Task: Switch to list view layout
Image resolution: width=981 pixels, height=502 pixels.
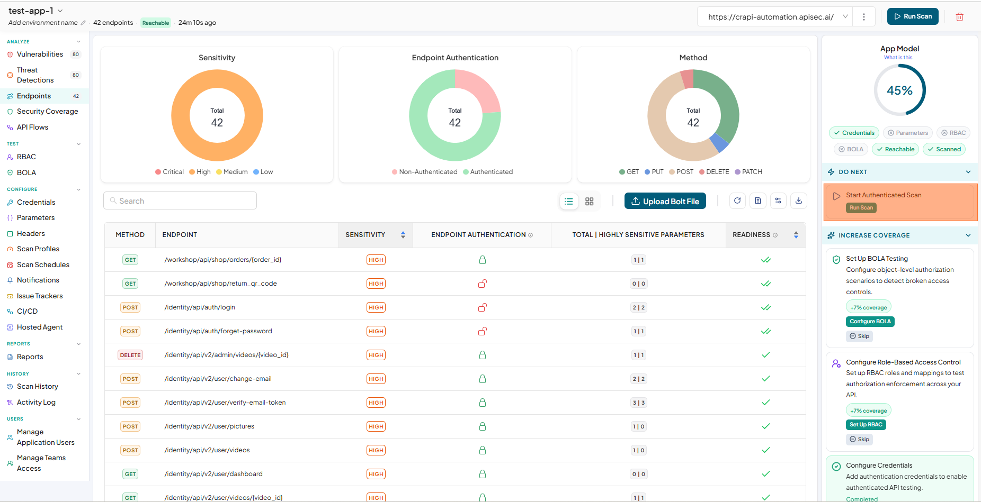Action: coord(569,201)
